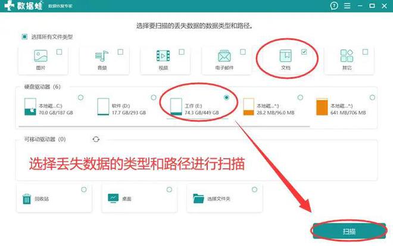Click the 图片 picture type icon

[40, 55]
